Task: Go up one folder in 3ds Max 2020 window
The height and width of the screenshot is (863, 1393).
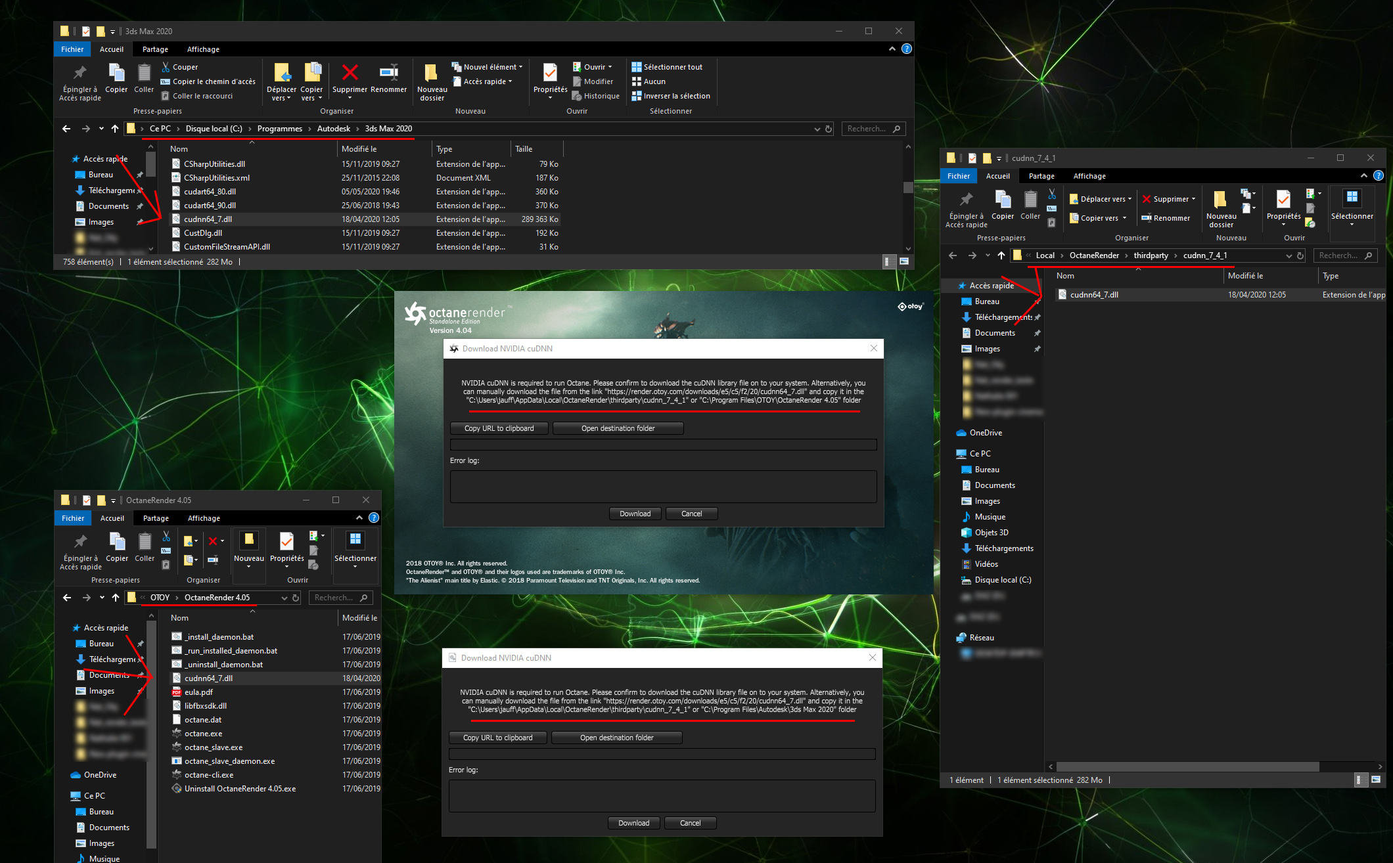Action: pyautogui.click(x=115, y=129)
